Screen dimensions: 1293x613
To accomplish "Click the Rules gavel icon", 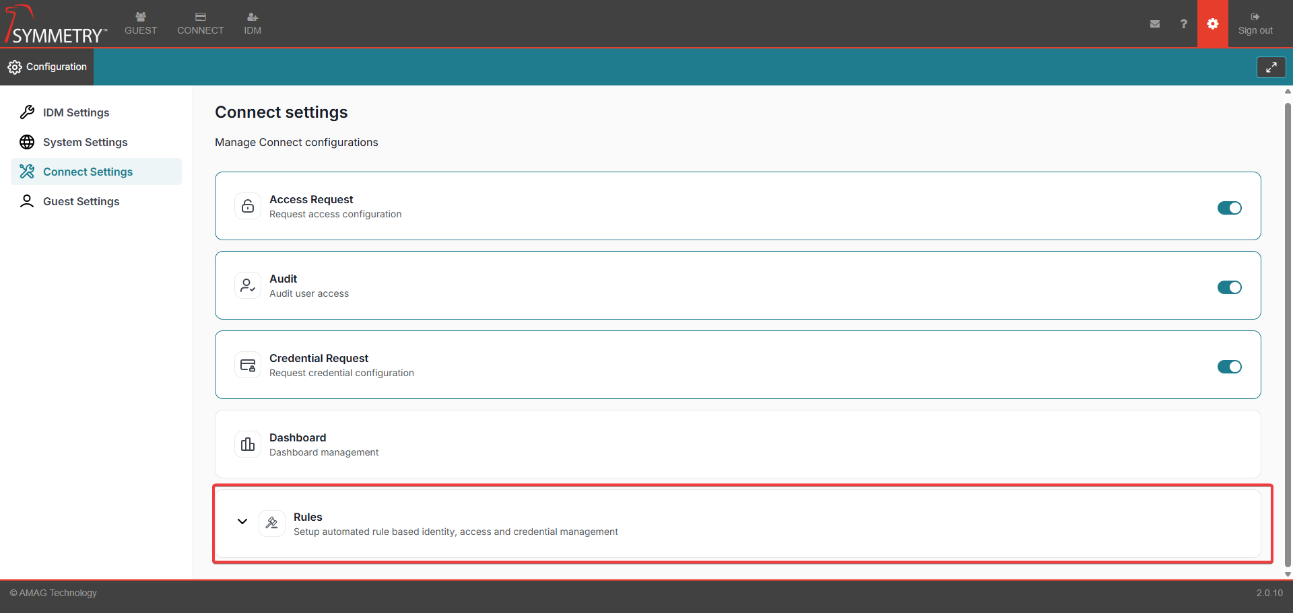I will (x=272, y=524).
